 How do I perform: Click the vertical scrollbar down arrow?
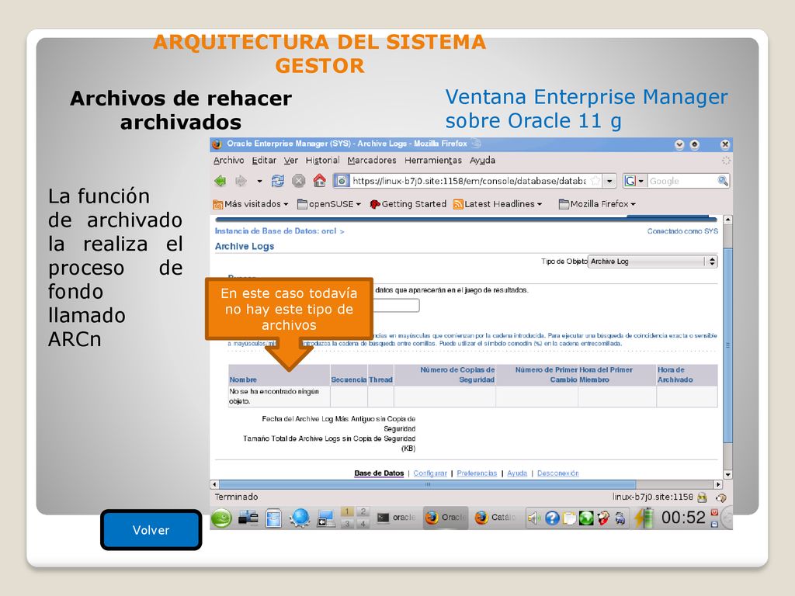point(727,475)
